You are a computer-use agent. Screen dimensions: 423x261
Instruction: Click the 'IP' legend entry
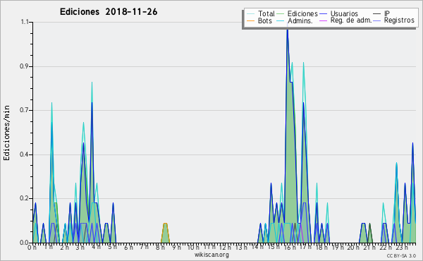(381, 13)
